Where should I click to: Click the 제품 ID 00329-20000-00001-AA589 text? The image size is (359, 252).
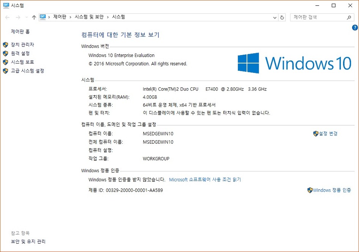[x=126, y=190]
